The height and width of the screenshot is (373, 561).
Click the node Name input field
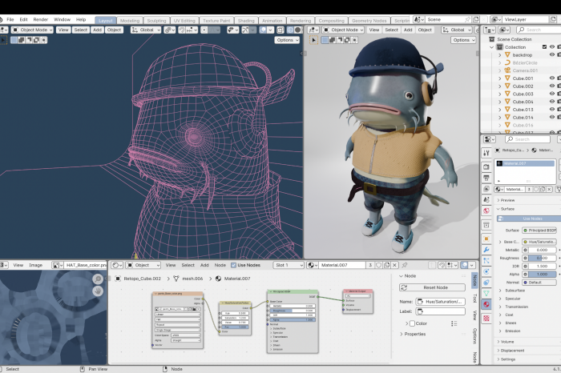(441, 301)
